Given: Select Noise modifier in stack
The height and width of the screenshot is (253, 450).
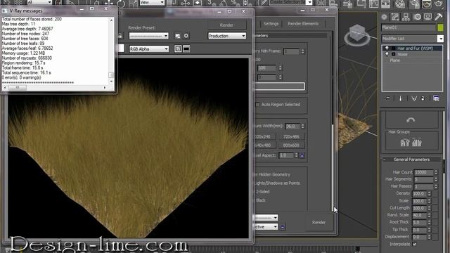Looking at the screenshot, I should (402, 54).
